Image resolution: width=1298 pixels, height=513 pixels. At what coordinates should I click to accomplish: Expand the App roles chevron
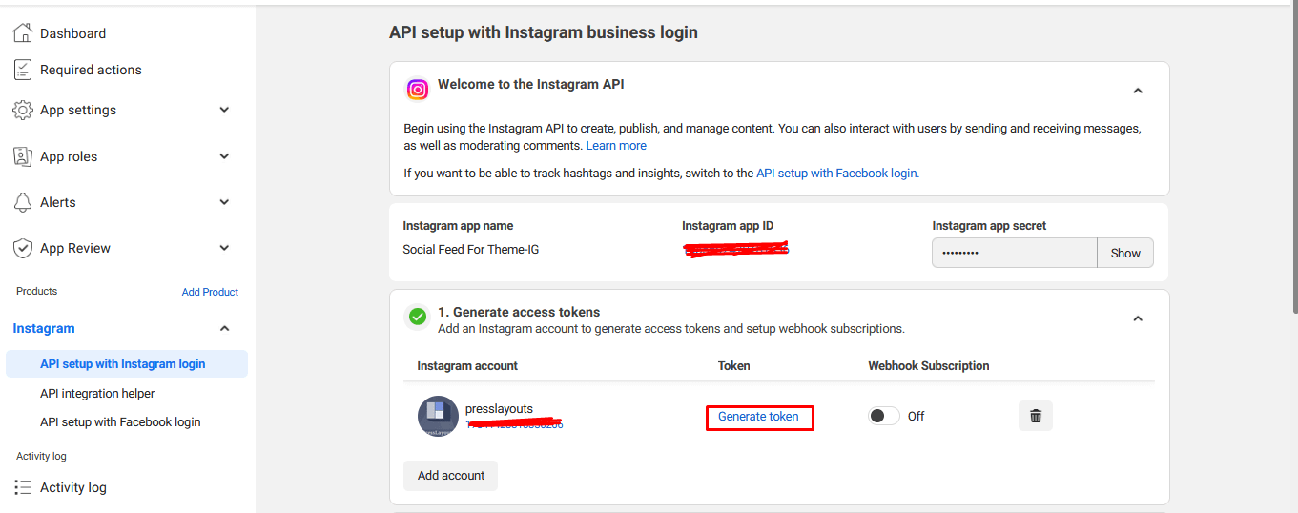225,156
